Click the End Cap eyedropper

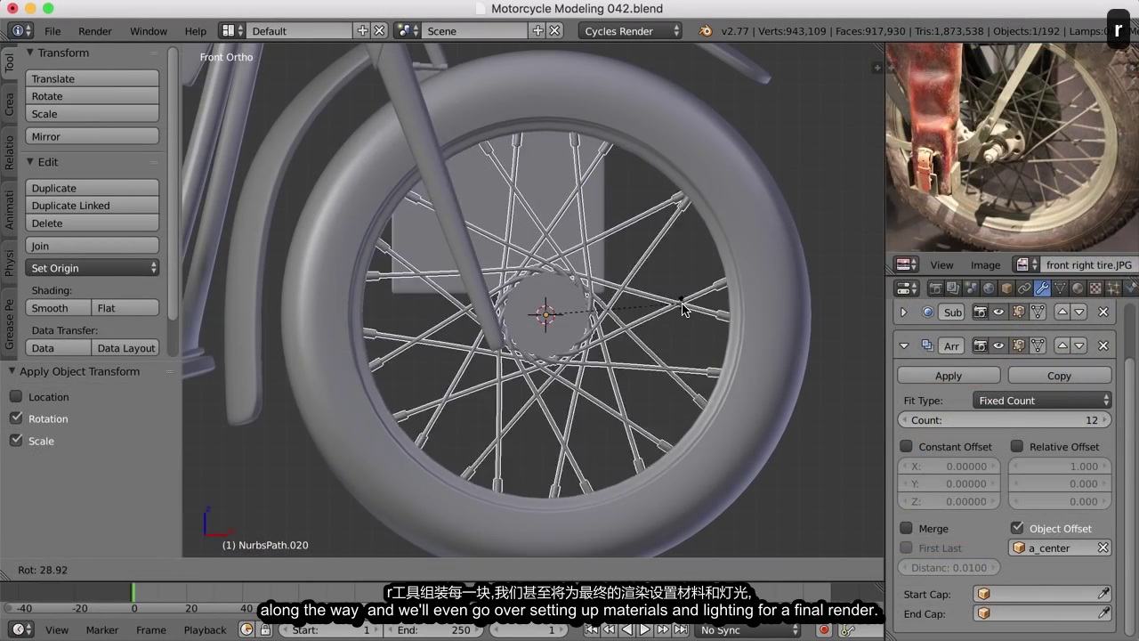[x=1103, y=613]
